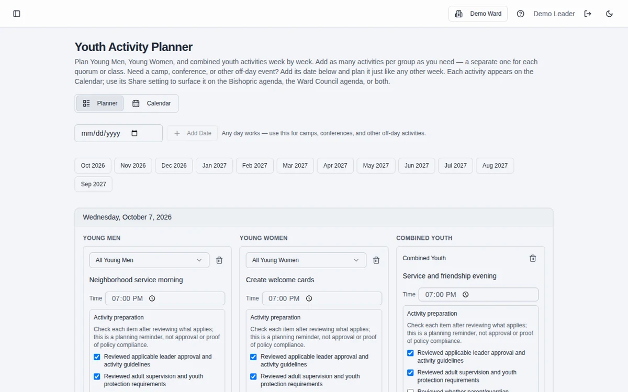Click the Calendar tab grid icon
The width and height of the screenshot is (628, 392).
coord(136,103)
